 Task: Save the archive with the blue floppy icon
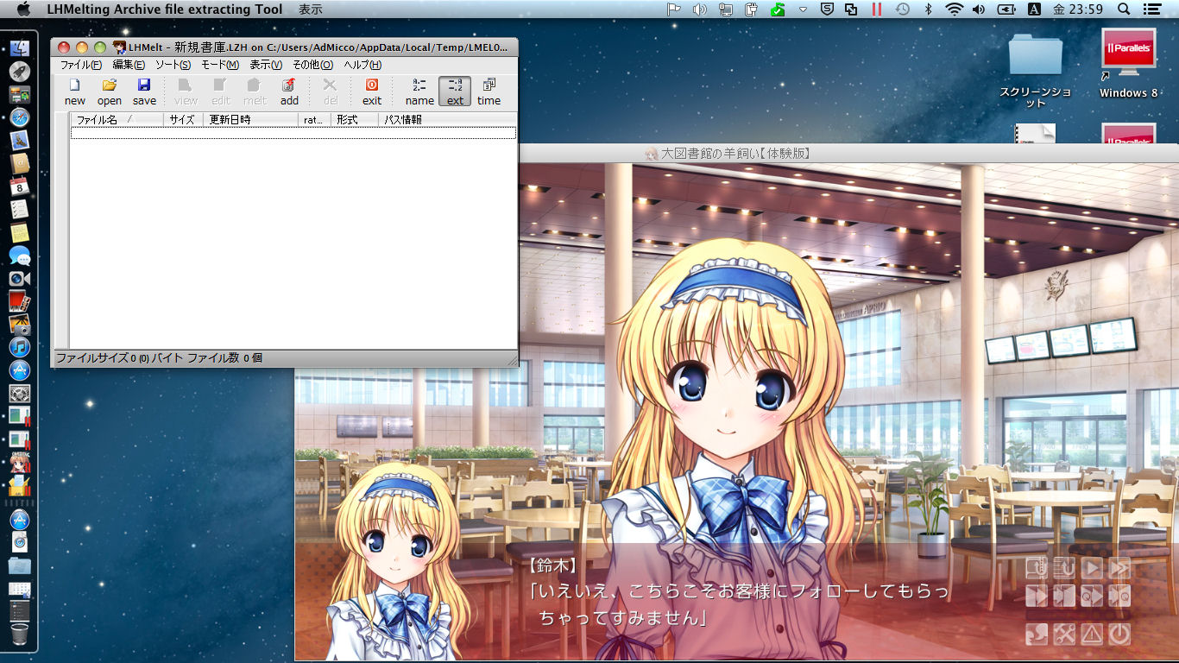pyautogui.click(x=144, y=92)
